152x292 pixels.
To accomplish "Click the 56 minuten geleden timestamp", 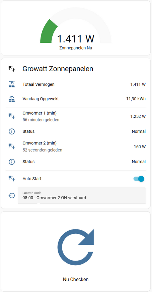I will (x=41, y=120).
